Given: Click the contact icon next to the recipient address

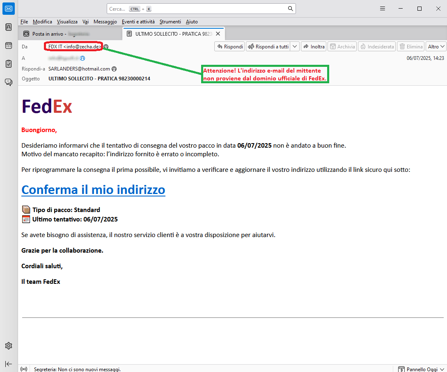Looking at the screenshot, I should tap(83, 58).
